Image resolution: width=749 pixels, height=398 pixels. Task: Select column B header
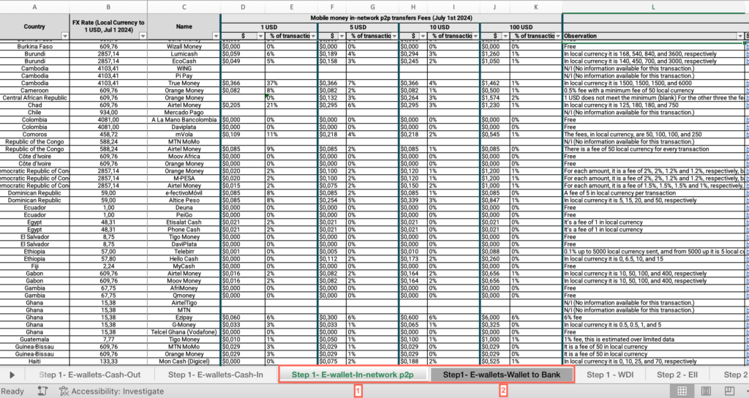point(108,7)
